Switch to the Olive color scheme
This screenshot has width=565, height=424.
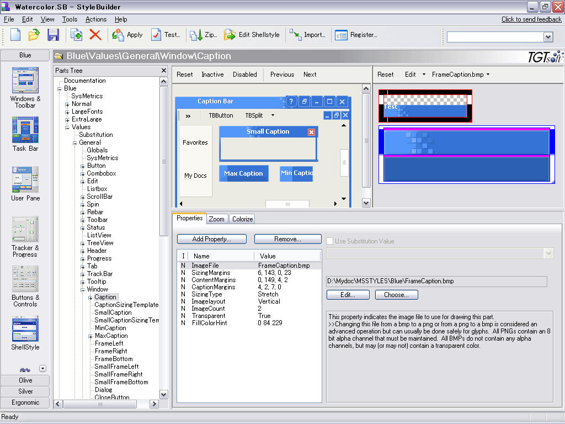click(25, 380)
